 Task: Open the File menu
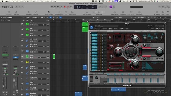click(13, 1)
